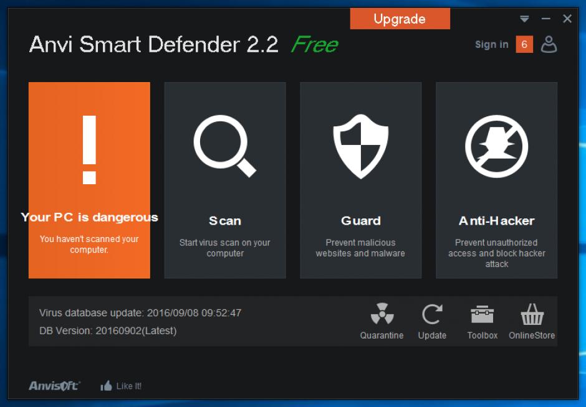Click the Guard shield icon
586x407 pixels.
pos(361,146)
